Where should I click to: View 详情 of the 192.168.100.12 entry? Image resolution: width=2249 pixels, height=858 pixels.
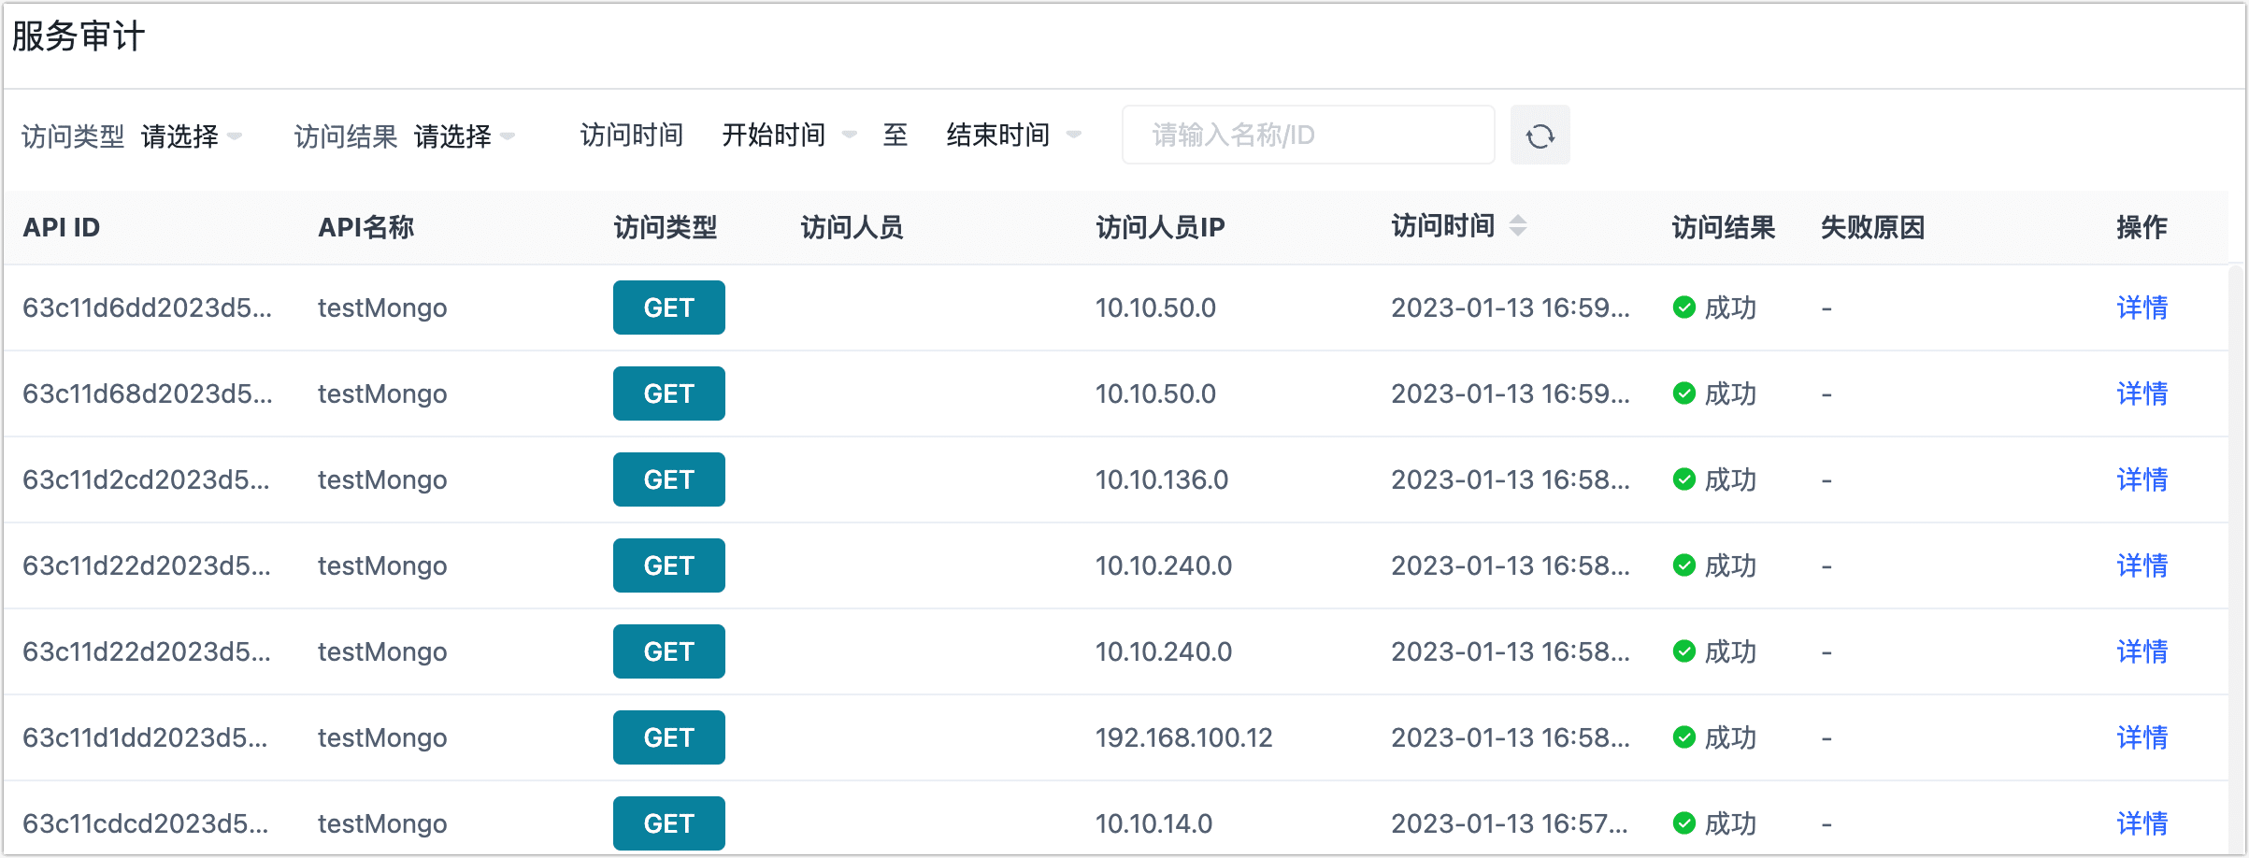click(2142, 737)
